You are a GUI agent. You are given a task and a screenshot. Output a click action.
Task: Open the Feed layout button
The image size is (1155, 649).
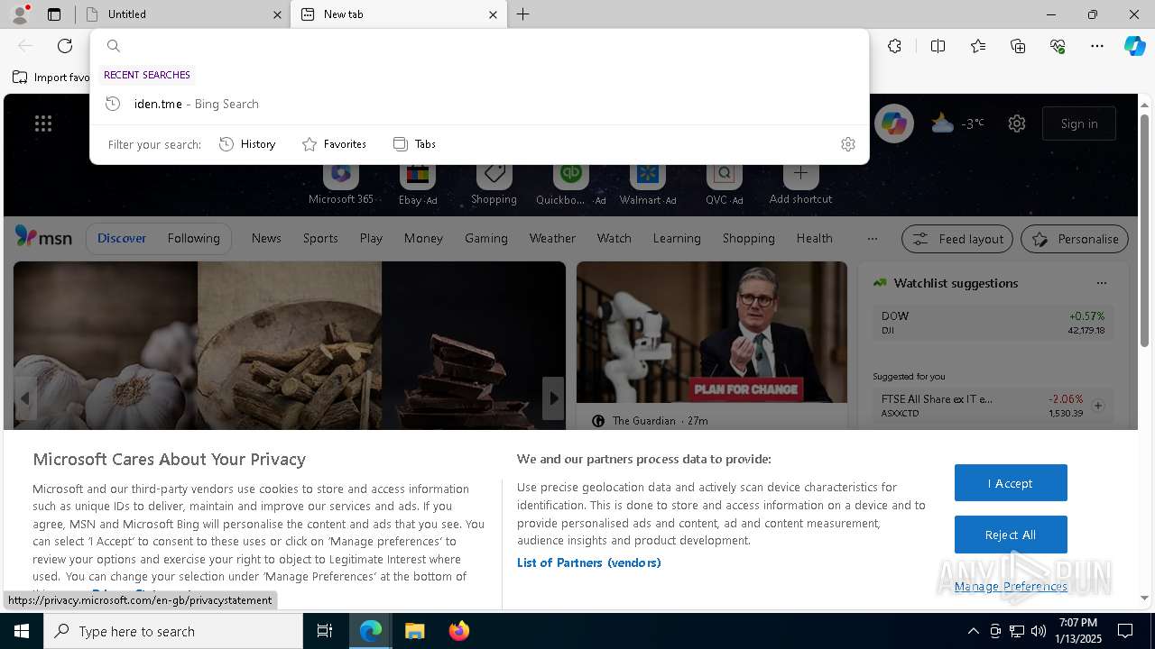point(957,239)
